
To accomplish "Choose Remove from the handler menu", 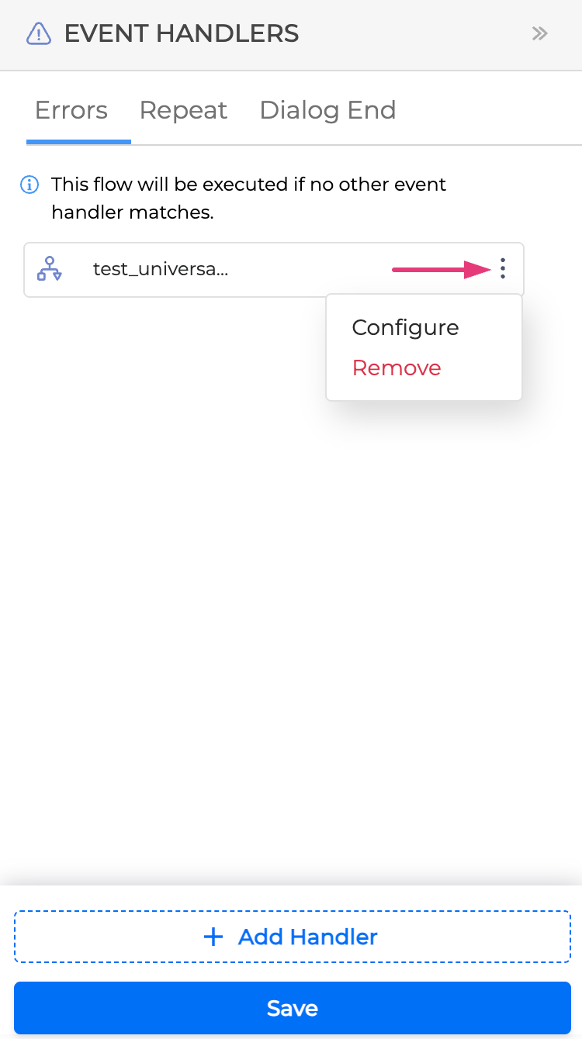I will coord(397,368).
